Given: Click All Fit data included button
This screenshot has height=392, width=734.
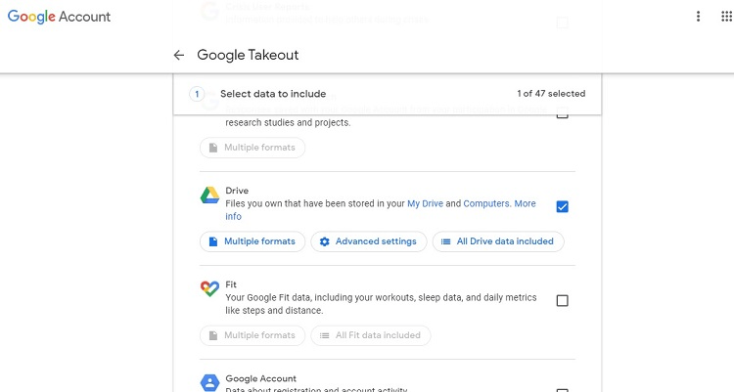Looking at the screenshot, I should [x=371, y=335].
